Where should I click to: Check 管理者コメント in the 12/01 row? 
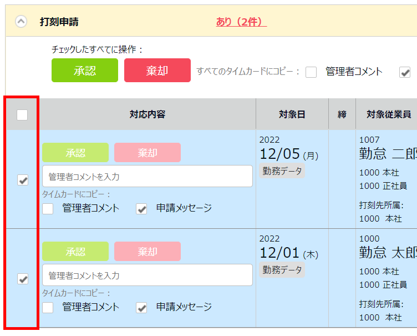(48, 308)
